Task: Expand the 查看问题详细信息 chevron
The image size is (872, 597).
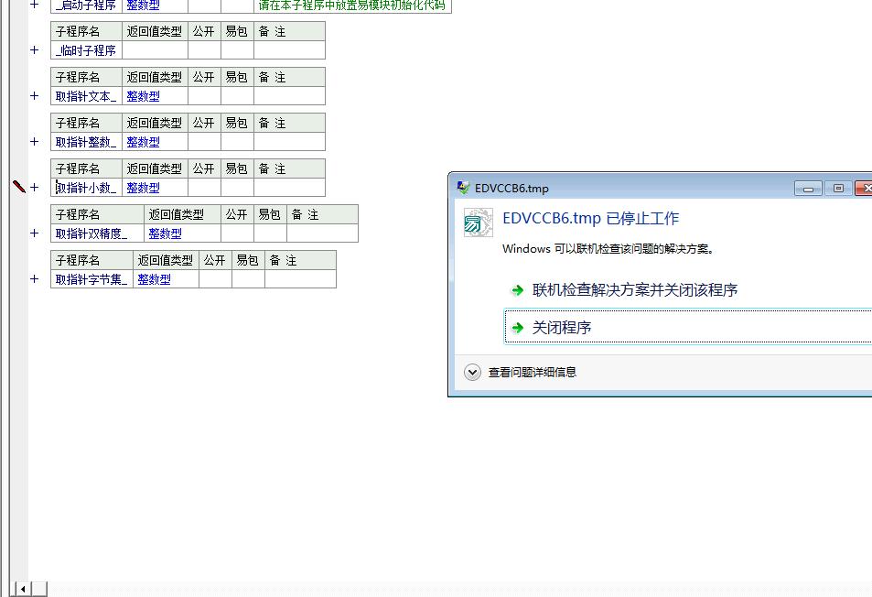Action: [x=472, y=372]
